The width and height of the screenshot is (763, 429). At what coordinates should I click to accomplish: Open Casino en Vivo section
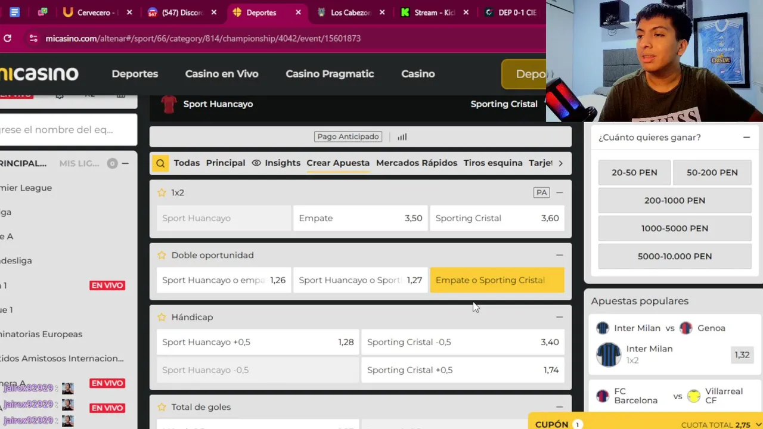pos(222,74)
